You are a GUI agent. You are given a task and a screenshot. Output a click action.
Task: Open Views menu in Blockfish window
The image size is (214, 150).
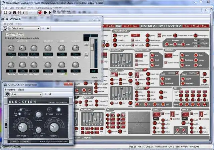pos(21,90)
